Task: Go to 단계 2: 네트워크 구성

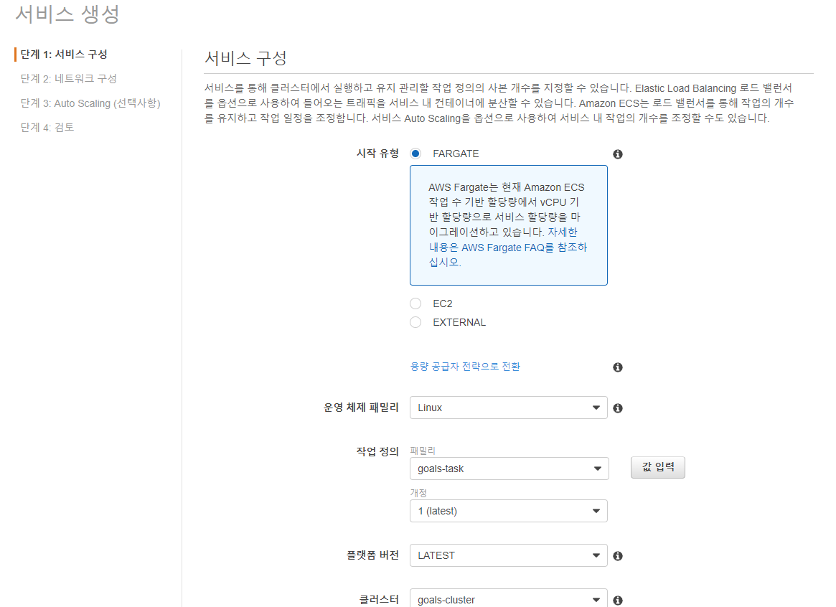Action: 69,79
